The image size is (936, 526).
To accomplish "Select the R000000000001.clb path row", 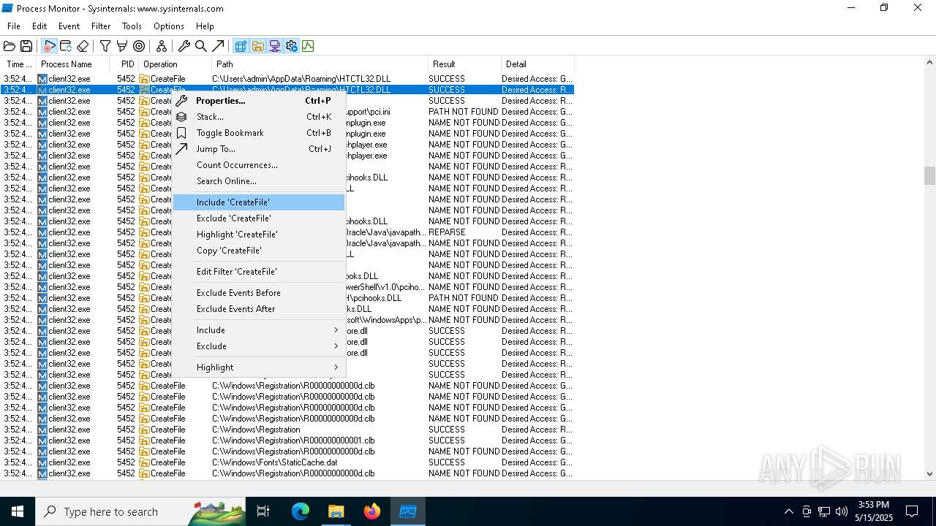I will pos(287,441).
